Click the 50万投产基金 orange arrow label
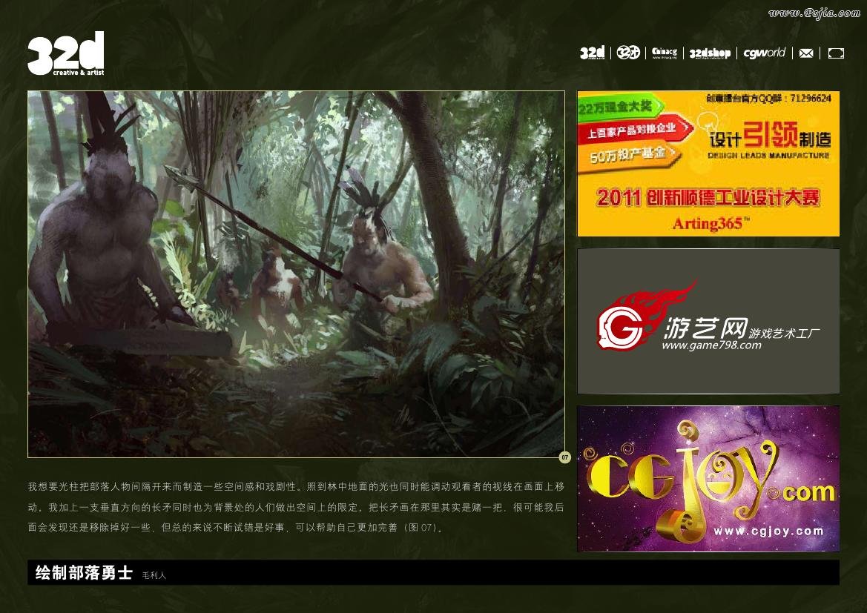Image resolution: width=867 pixels, height=613 pixels. point(629,155)
